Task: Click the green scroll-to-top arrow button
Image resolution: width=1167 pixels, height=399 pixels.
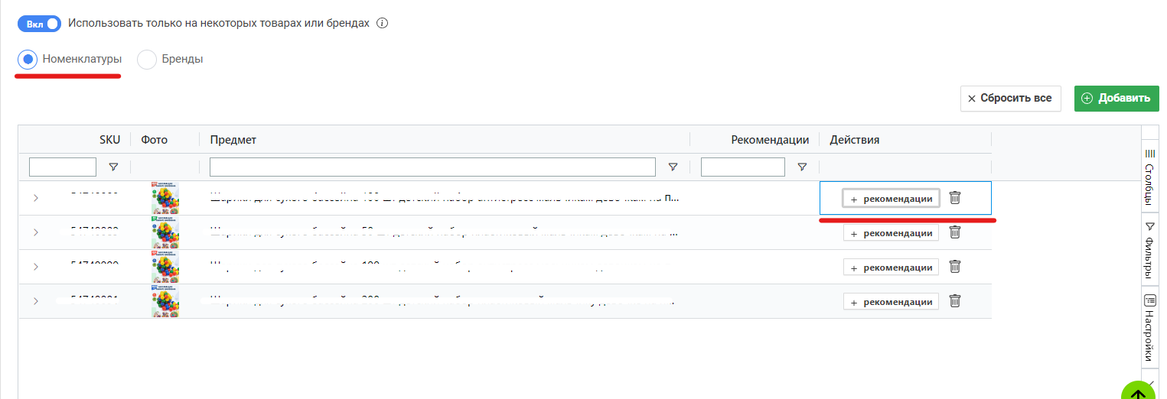Action: (x=1139, y=390)
